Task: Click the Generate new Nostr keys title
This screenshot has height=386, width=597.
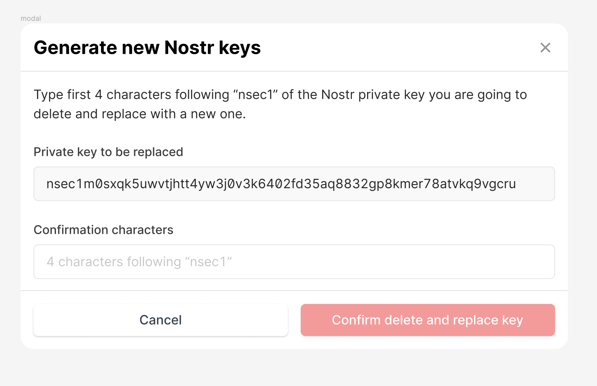Action: coord(147,48)
